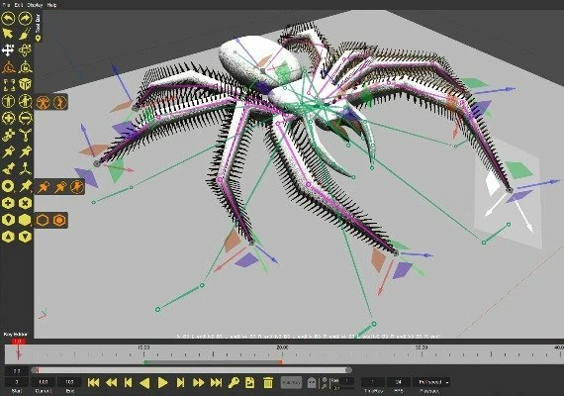The height and width of the screenshot is (396, 564).
Task: Click the Tool Bar pin icon
Action: [x=39, y=39]
